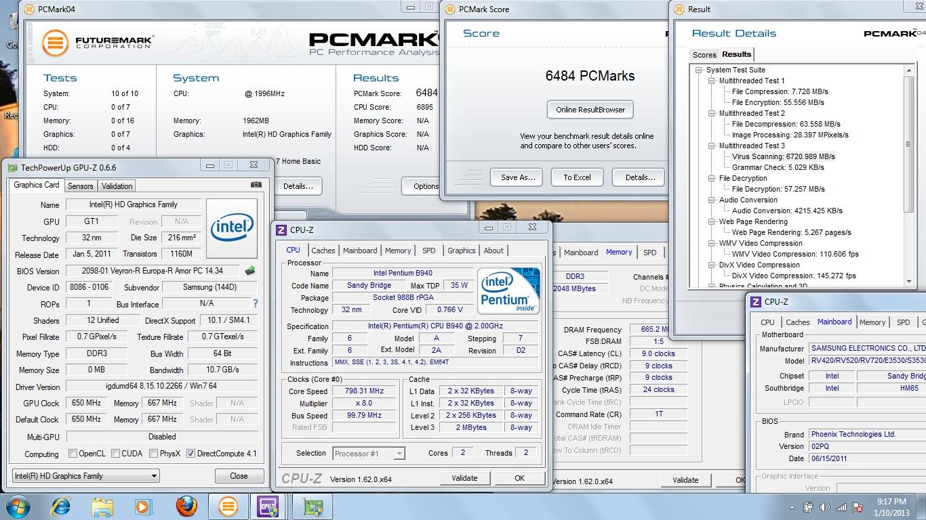The height and width of the screenshot is (520, 926).
Task: Click the PCMark04 window title bar icon
Action: pos(28,9)
